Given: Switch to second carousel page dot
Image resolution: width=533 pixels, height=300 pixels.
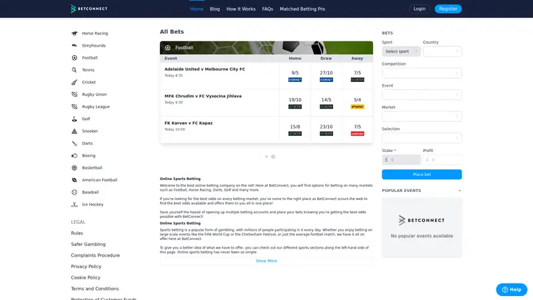Looking at the screenshot, I should click(273, 157).
